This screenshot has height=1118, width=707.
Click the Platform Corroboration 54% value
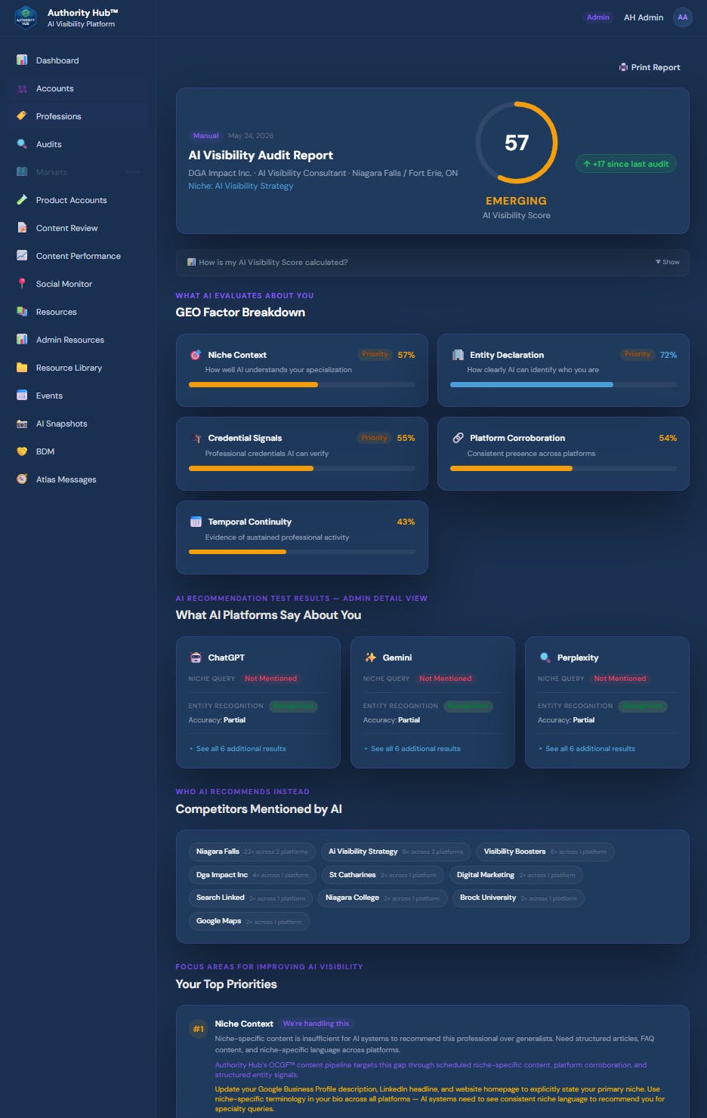(x=668, y=438)
